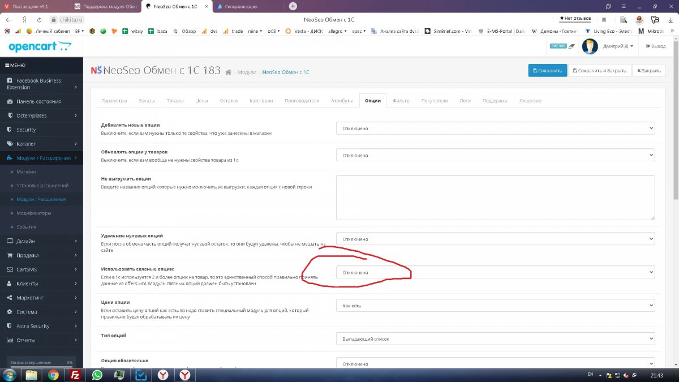Click Save and Close (Сохранить и Закрыть)

click(x=599, y=71)
